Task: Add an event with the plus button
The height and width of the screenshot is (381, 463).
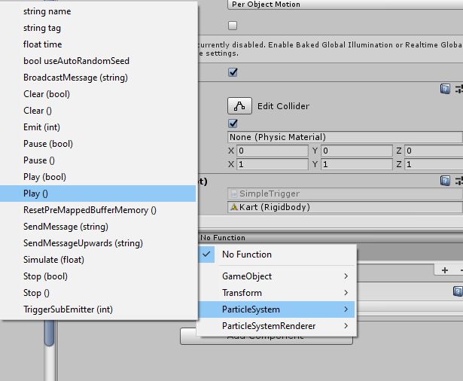Action: (x=445, y=270)
